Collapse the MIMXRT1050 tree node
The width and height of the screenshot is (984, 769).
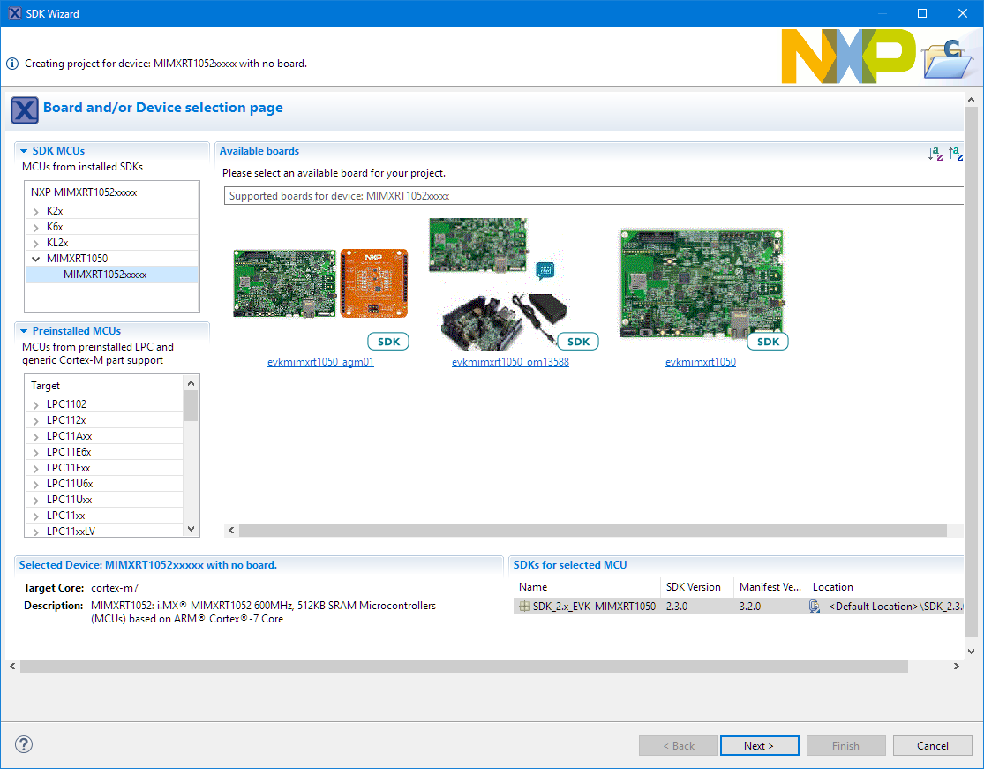pyautogui.click(x=36, y=260)
